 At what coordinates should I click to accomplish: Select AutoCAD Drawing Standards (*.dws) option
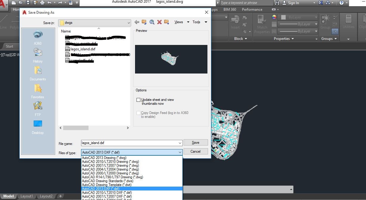point(132,181)
